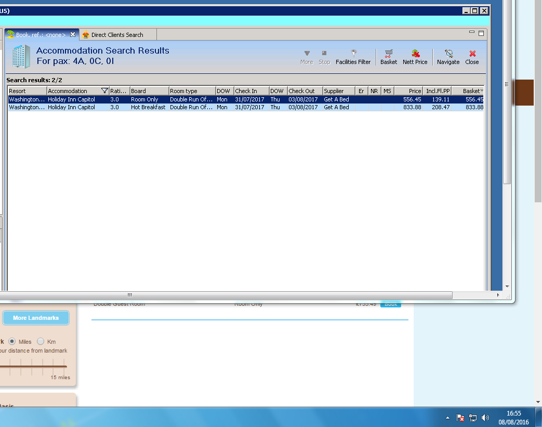Select Miles distance unit
The height and width of the screenshot is (427, 542).
(x=12, y=341)
